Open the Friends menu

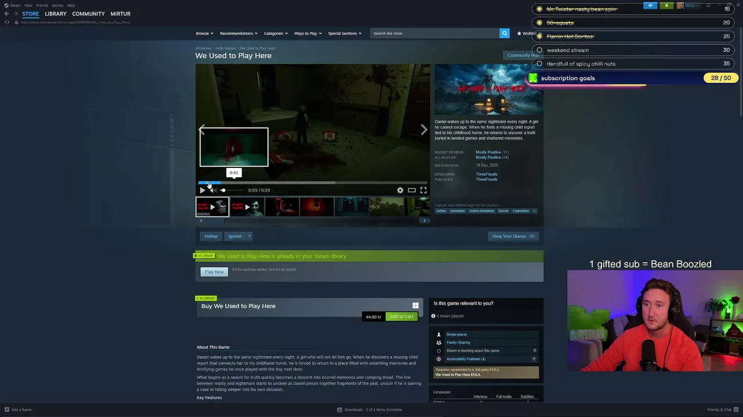[42, 5]
